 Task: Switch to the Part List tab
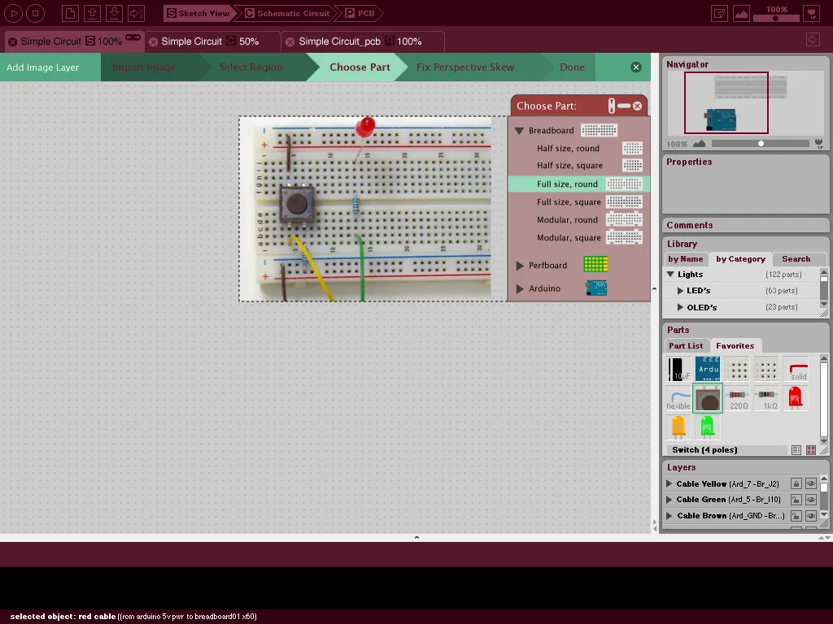tap(685, 346)
